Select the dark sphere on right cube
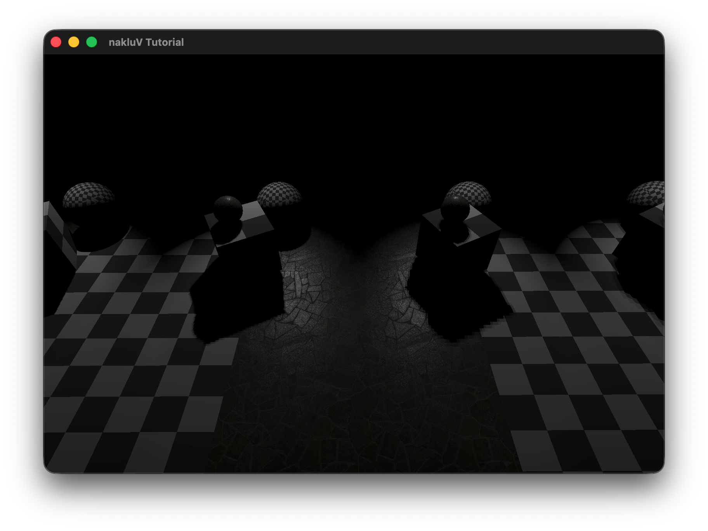The height and width of the screenshot is (531, 708). coord(455,208)
